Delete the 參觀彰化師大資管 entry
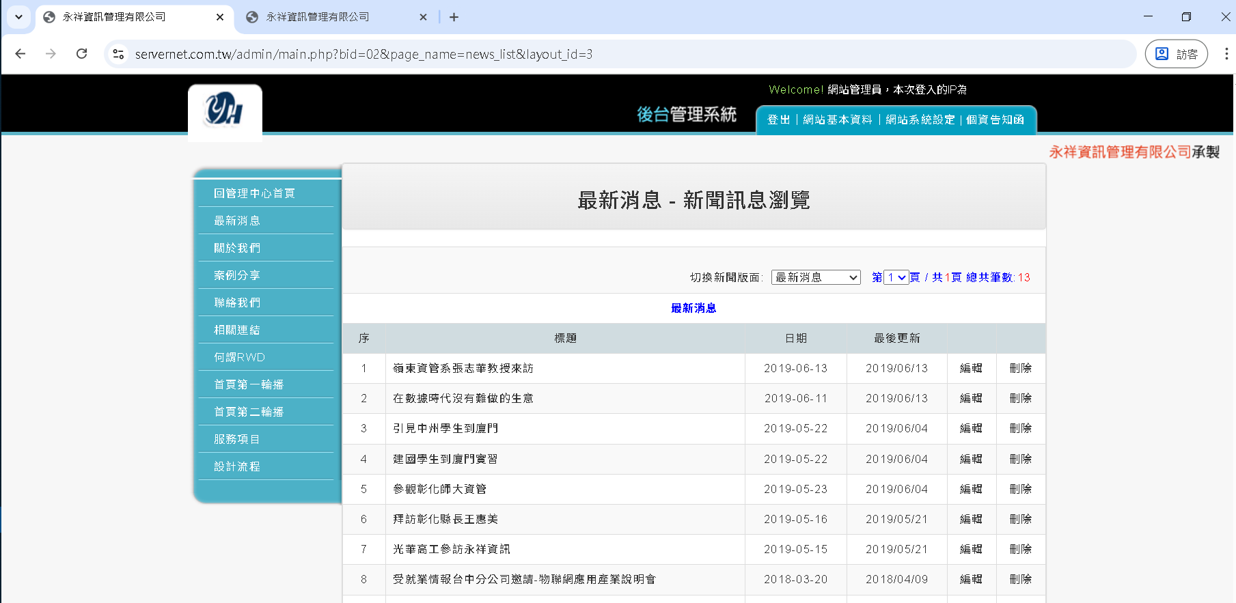Image resolution: width=1236 pixels, height=603 pixels. click(1021, 489)
